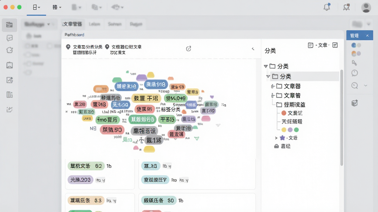The height and width of the screenshot is (212, 378).
Task: Open the notifications bell
Action: 327,7
